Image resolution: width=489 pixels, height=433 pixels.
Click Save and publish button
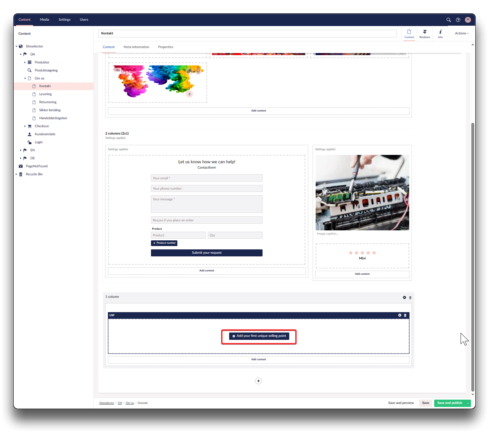point(450,403)
